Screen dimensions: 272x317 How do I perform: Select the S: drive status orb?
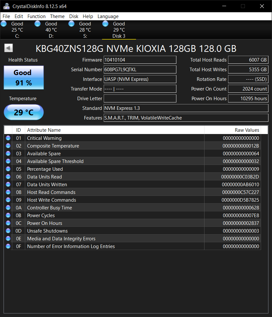click(72, 24)
